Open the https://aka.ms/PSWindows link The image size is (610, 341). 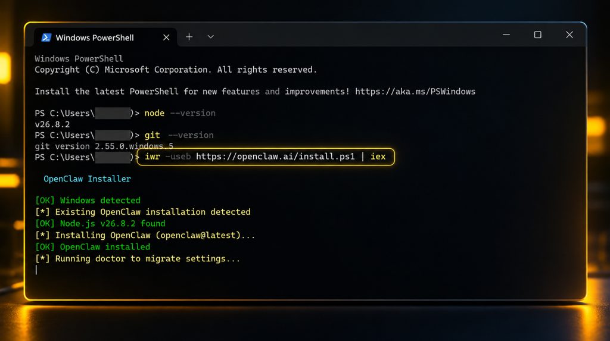pyautogui.click(x=415, y=92)
